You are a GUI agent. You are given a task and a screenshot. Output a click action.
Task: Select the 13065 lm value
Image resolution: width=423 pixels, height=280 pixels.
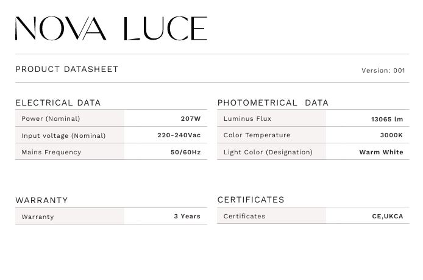point(387,119)
